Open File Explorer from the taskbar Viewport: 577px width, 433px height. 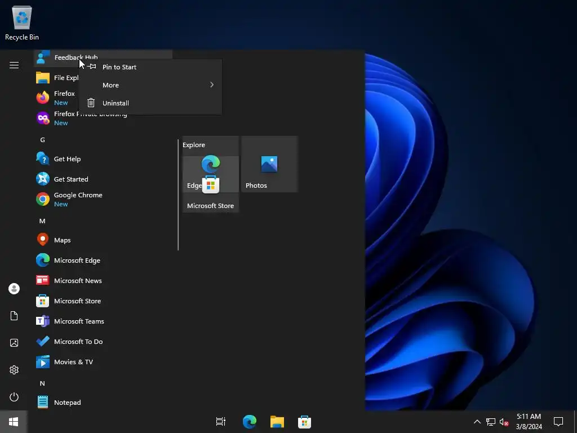[x=277, y=422]
